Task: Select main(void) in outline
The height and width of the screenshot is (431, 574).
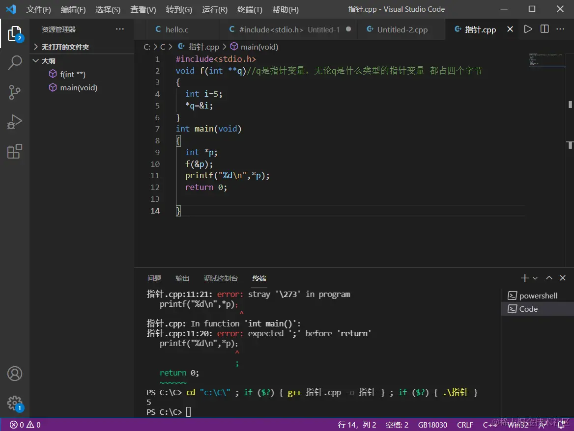Action: (82, 88)
